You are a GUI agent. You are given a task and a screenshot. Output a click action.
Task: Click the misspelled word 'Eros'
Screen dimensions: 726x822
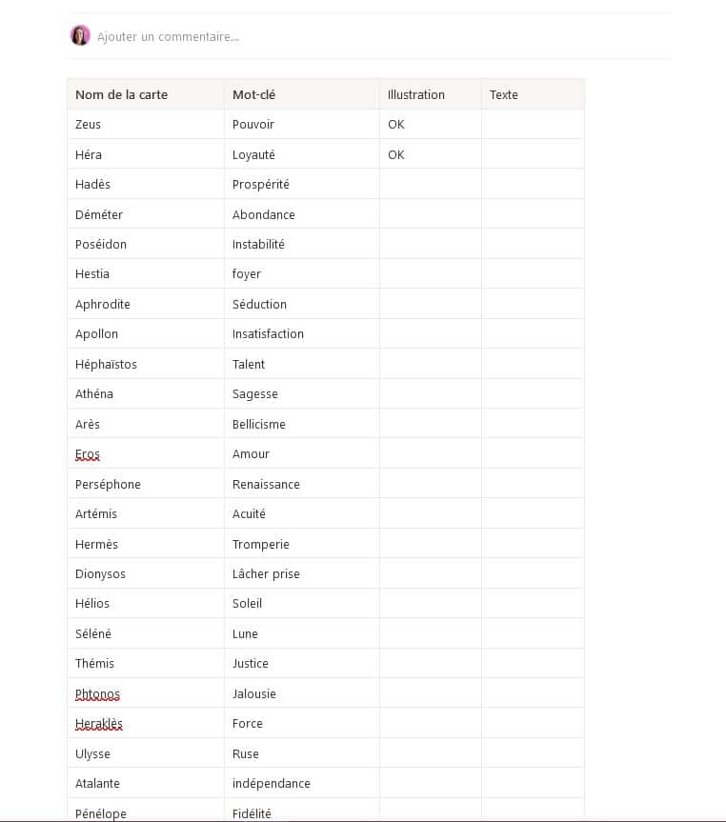[88, 454]
